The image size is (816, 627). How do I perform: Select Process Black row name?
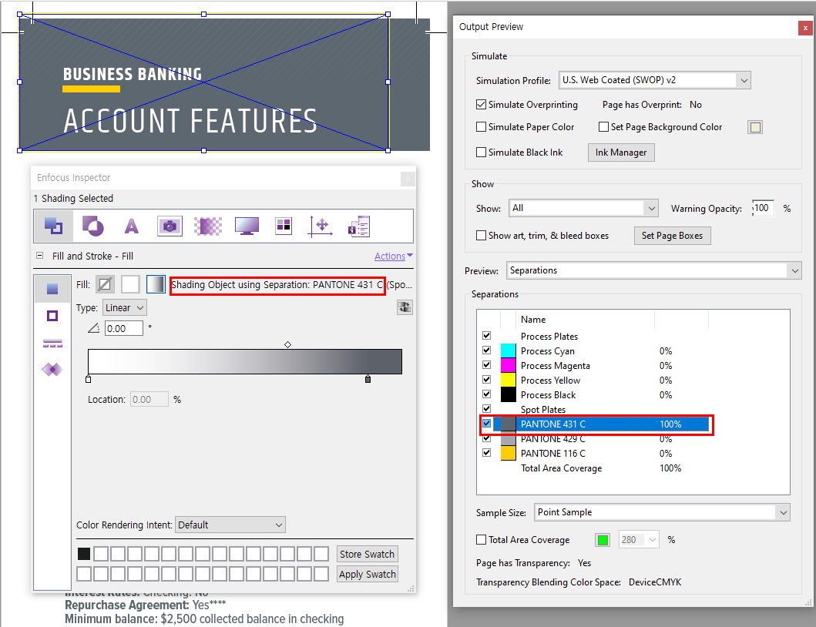(x=548, y=395)
